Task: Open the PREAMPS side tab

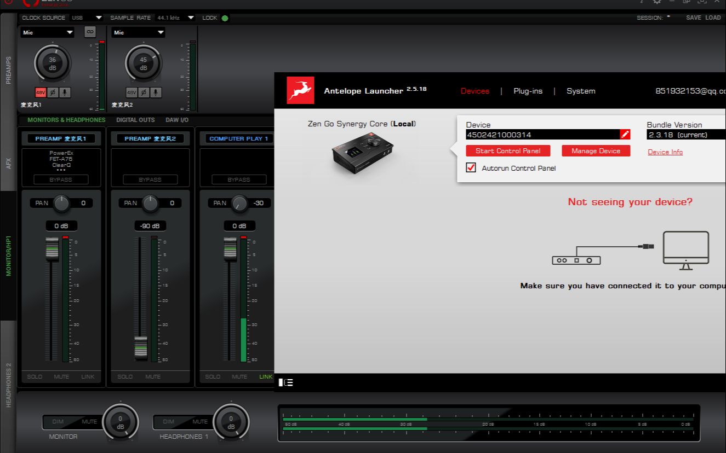Action: 8,70
